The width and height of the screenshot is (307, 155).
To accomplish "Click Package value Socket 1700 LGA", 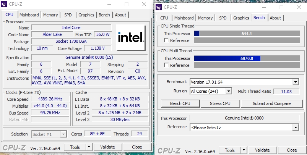I will click(x=71, y=41).
